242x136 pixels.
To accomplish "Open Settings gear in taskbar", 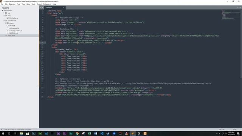I will tap(139, 133).
